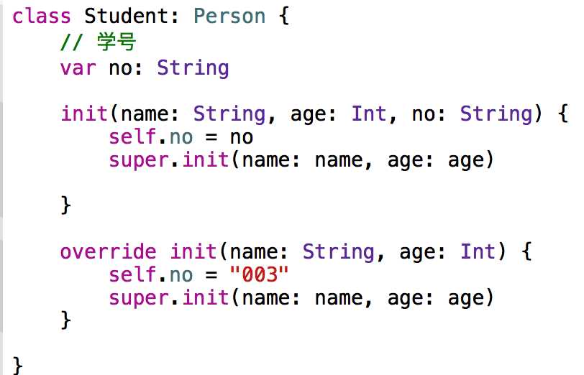Click closing brace of the first init method
584x375 pixels.
pyautogui.click(x=65, y=205)
